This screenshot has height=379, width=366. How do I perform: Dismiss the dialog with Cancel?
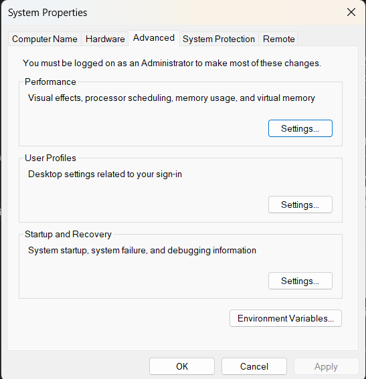[x=254, y=366]
